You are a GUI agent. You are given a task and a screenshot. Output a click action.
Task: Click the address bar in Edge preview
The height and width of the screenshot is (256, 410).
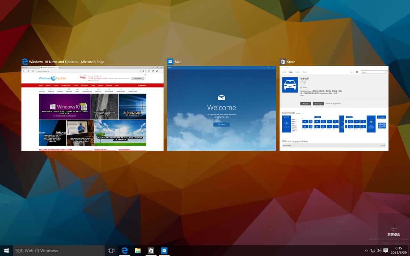coord(86,71)
